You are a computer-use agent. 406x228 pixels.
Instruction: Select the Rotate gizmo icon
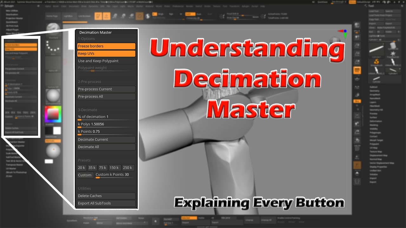click(x=131, y=16)
